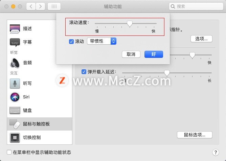Image resolution: width=226 pixels, height=161 pixels.
Task: Uncheck the 滚动 checkbox
Action: point(71,42)
